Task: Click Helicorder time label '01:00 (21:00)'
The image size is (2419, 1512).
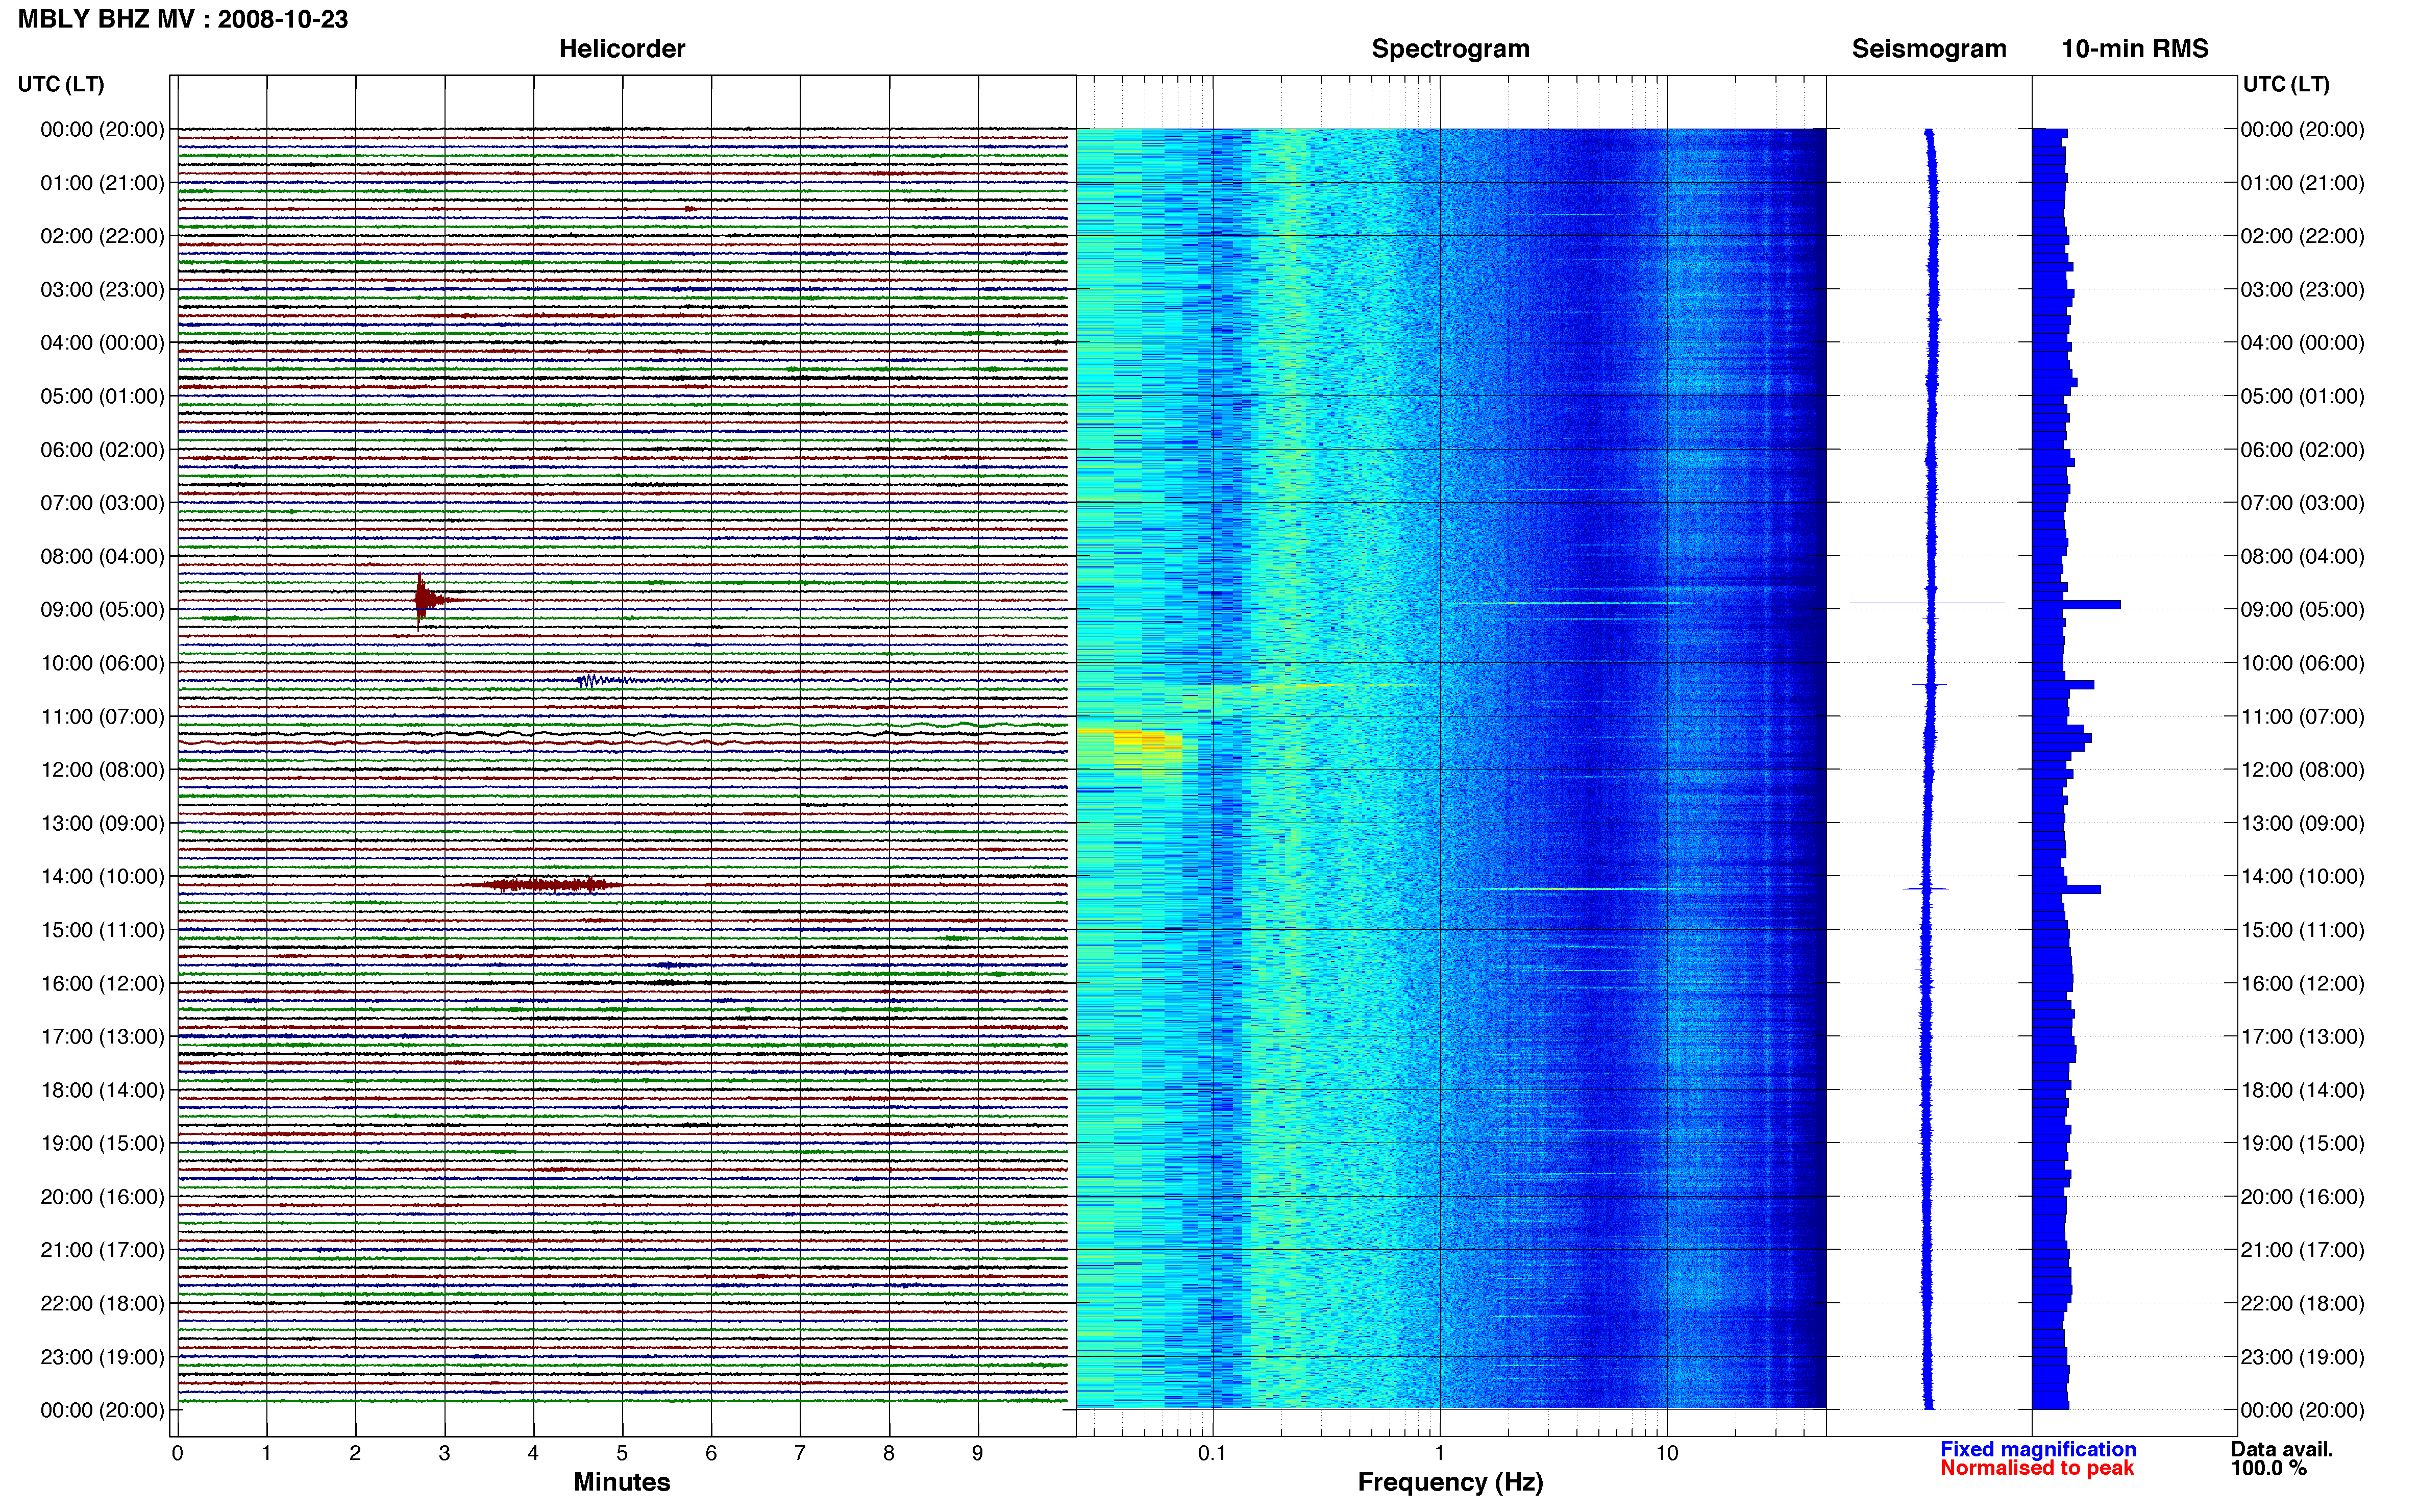Action: (x=102, y=183)
